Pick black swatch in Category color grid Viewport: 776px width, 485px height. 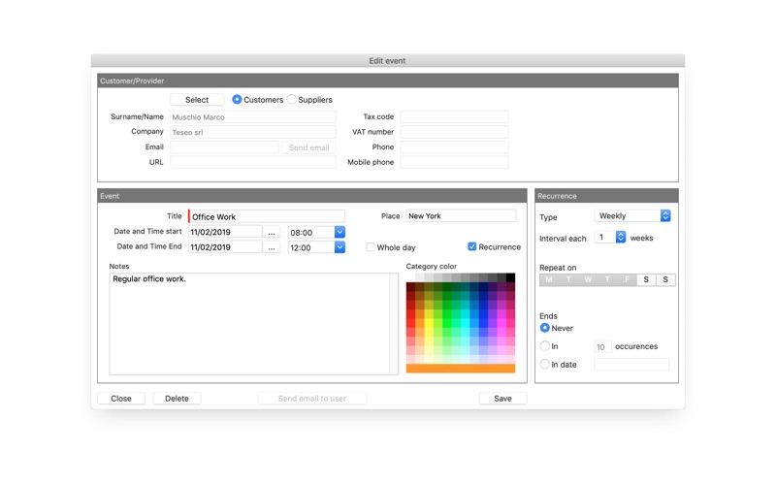pyautogui.click(x=510, y=277)
